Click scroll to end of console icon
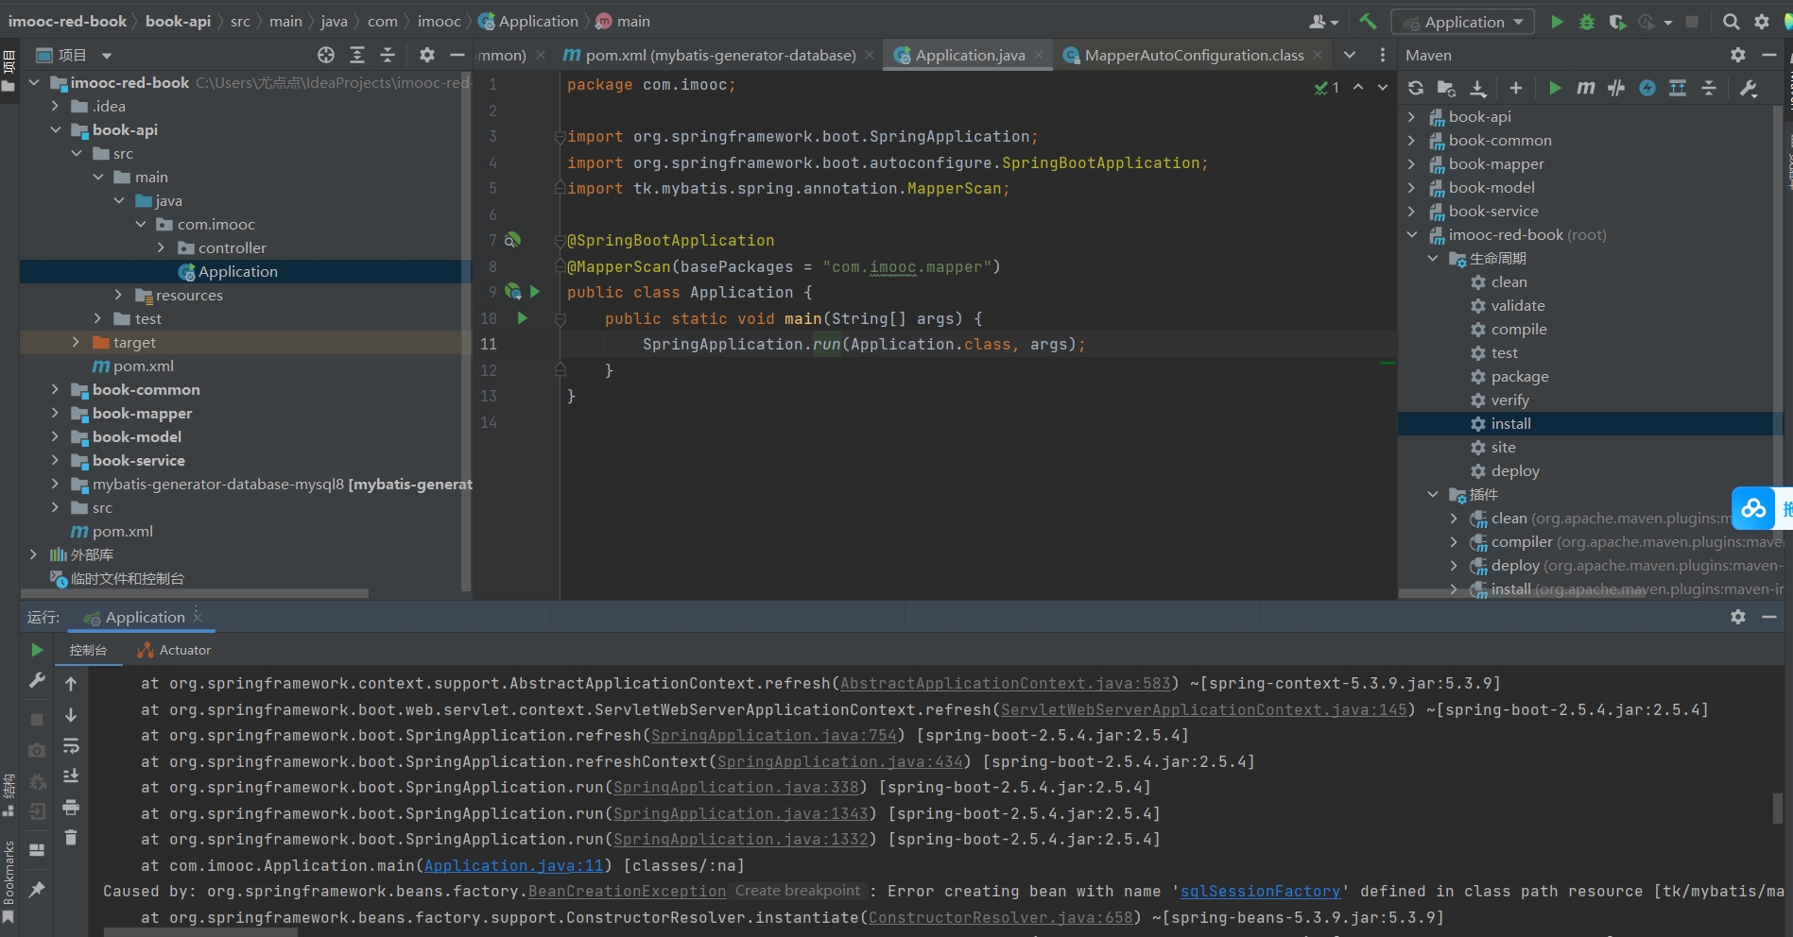 71,776
